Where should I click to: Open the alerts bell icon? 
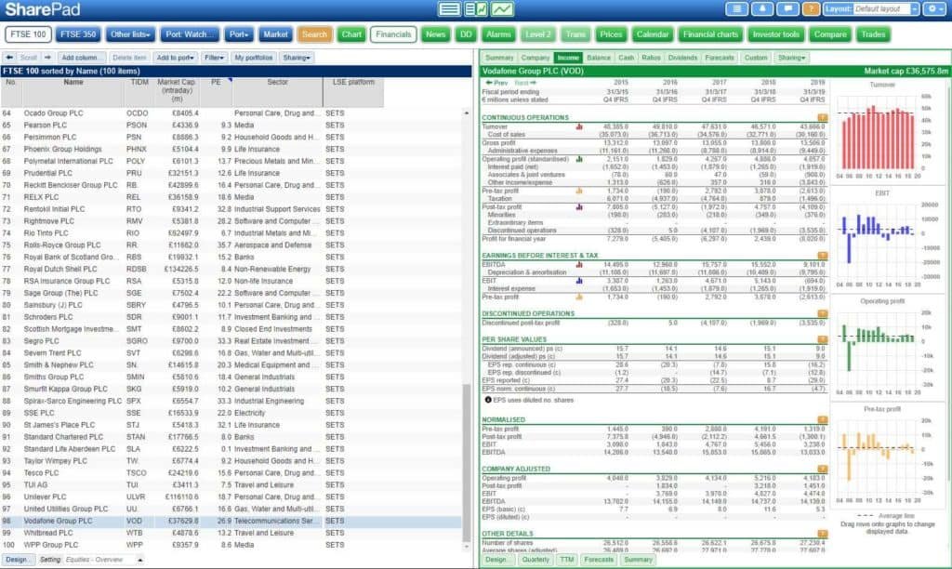[x=762, y=9]
